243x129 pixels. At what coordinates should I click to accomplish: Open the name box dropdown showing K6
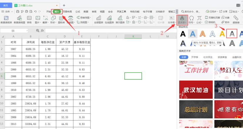pyautogui.click(x=27, y=31)
